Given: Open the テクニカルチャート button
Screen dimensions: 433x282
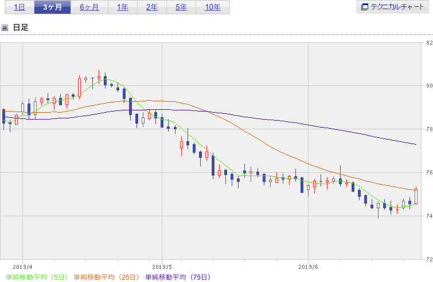Looking at the screenshot, I should 392,7.
